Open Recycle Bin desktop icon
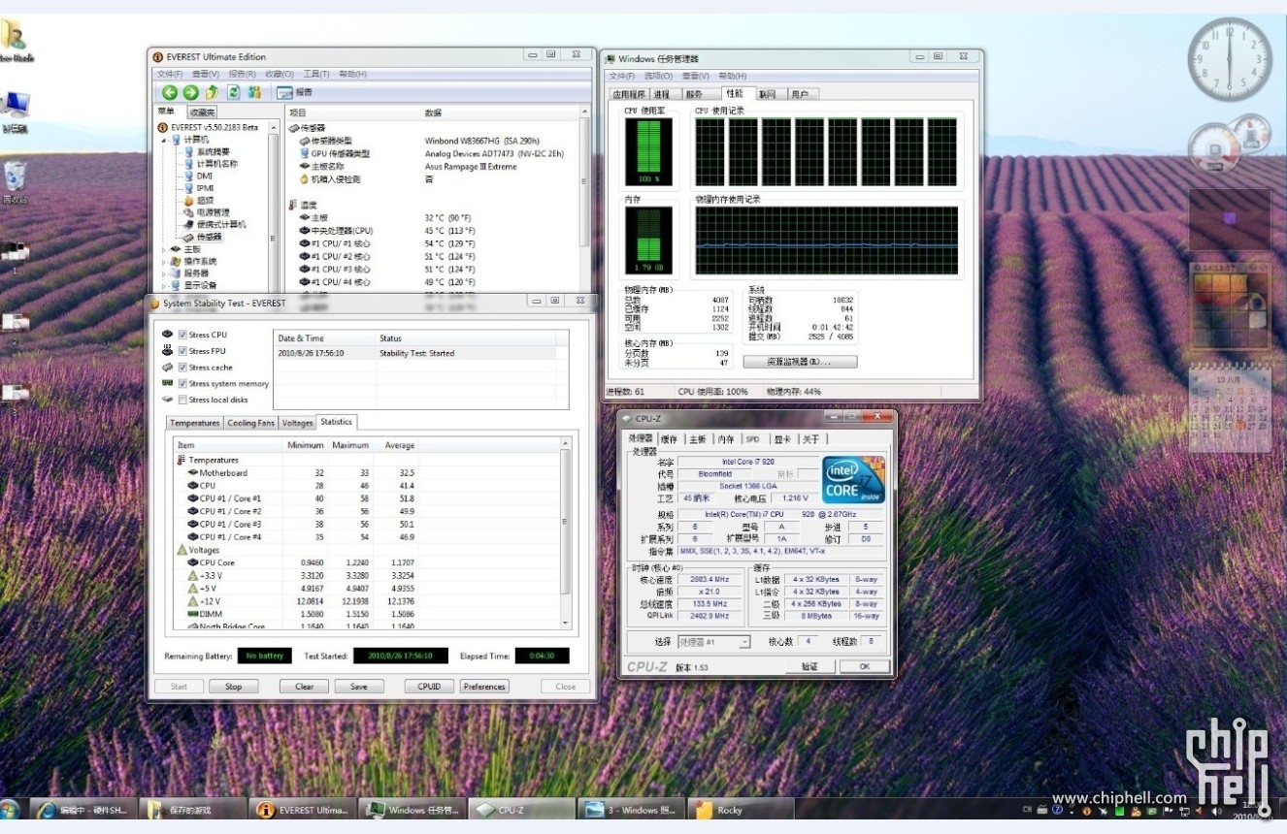The width and height of the screenshot is (1287, 834). 16,182
